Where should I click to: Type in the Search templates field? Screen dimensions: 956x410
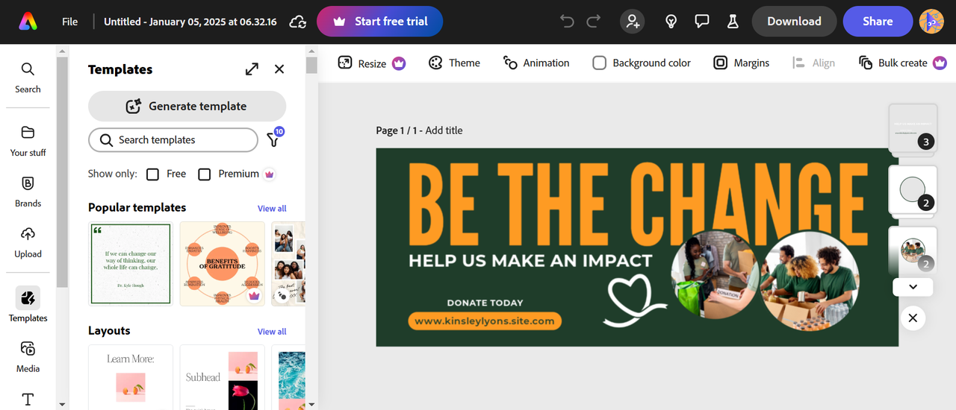pyautogui.click(x=179, y=139)
